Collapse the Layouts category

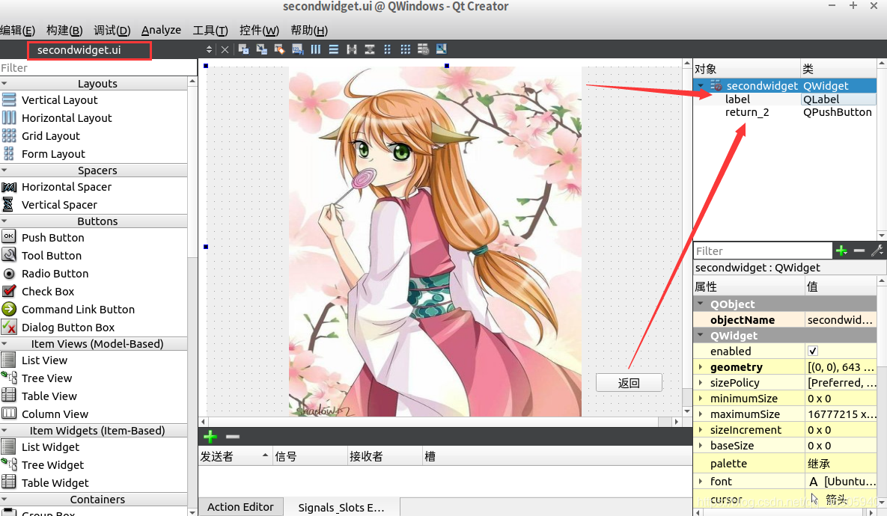(4, 84)
